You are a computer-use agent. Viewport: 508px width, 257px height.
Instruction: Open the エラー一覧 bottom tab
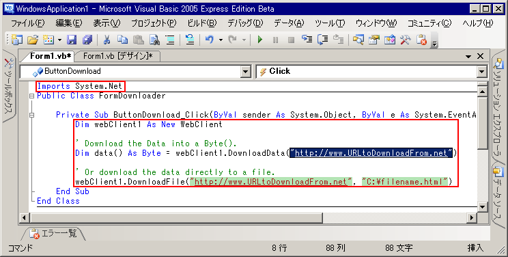[x=54, y=233]
